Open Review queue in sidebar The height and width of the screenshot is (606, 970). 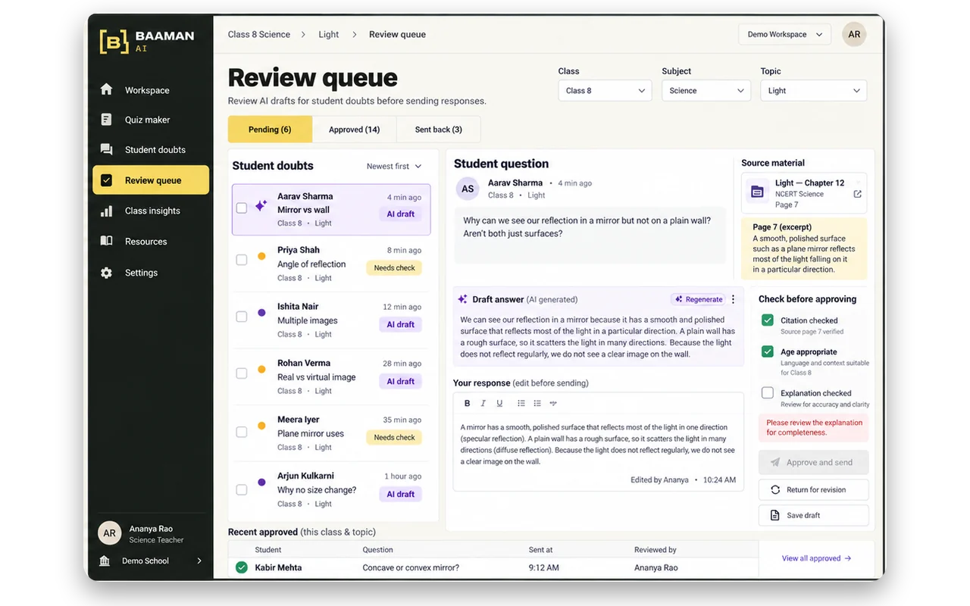click(x=150, y=180)
